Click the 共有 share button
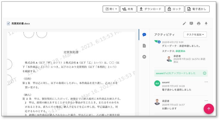Screen dimensions: 220x120 click(128, 9)
